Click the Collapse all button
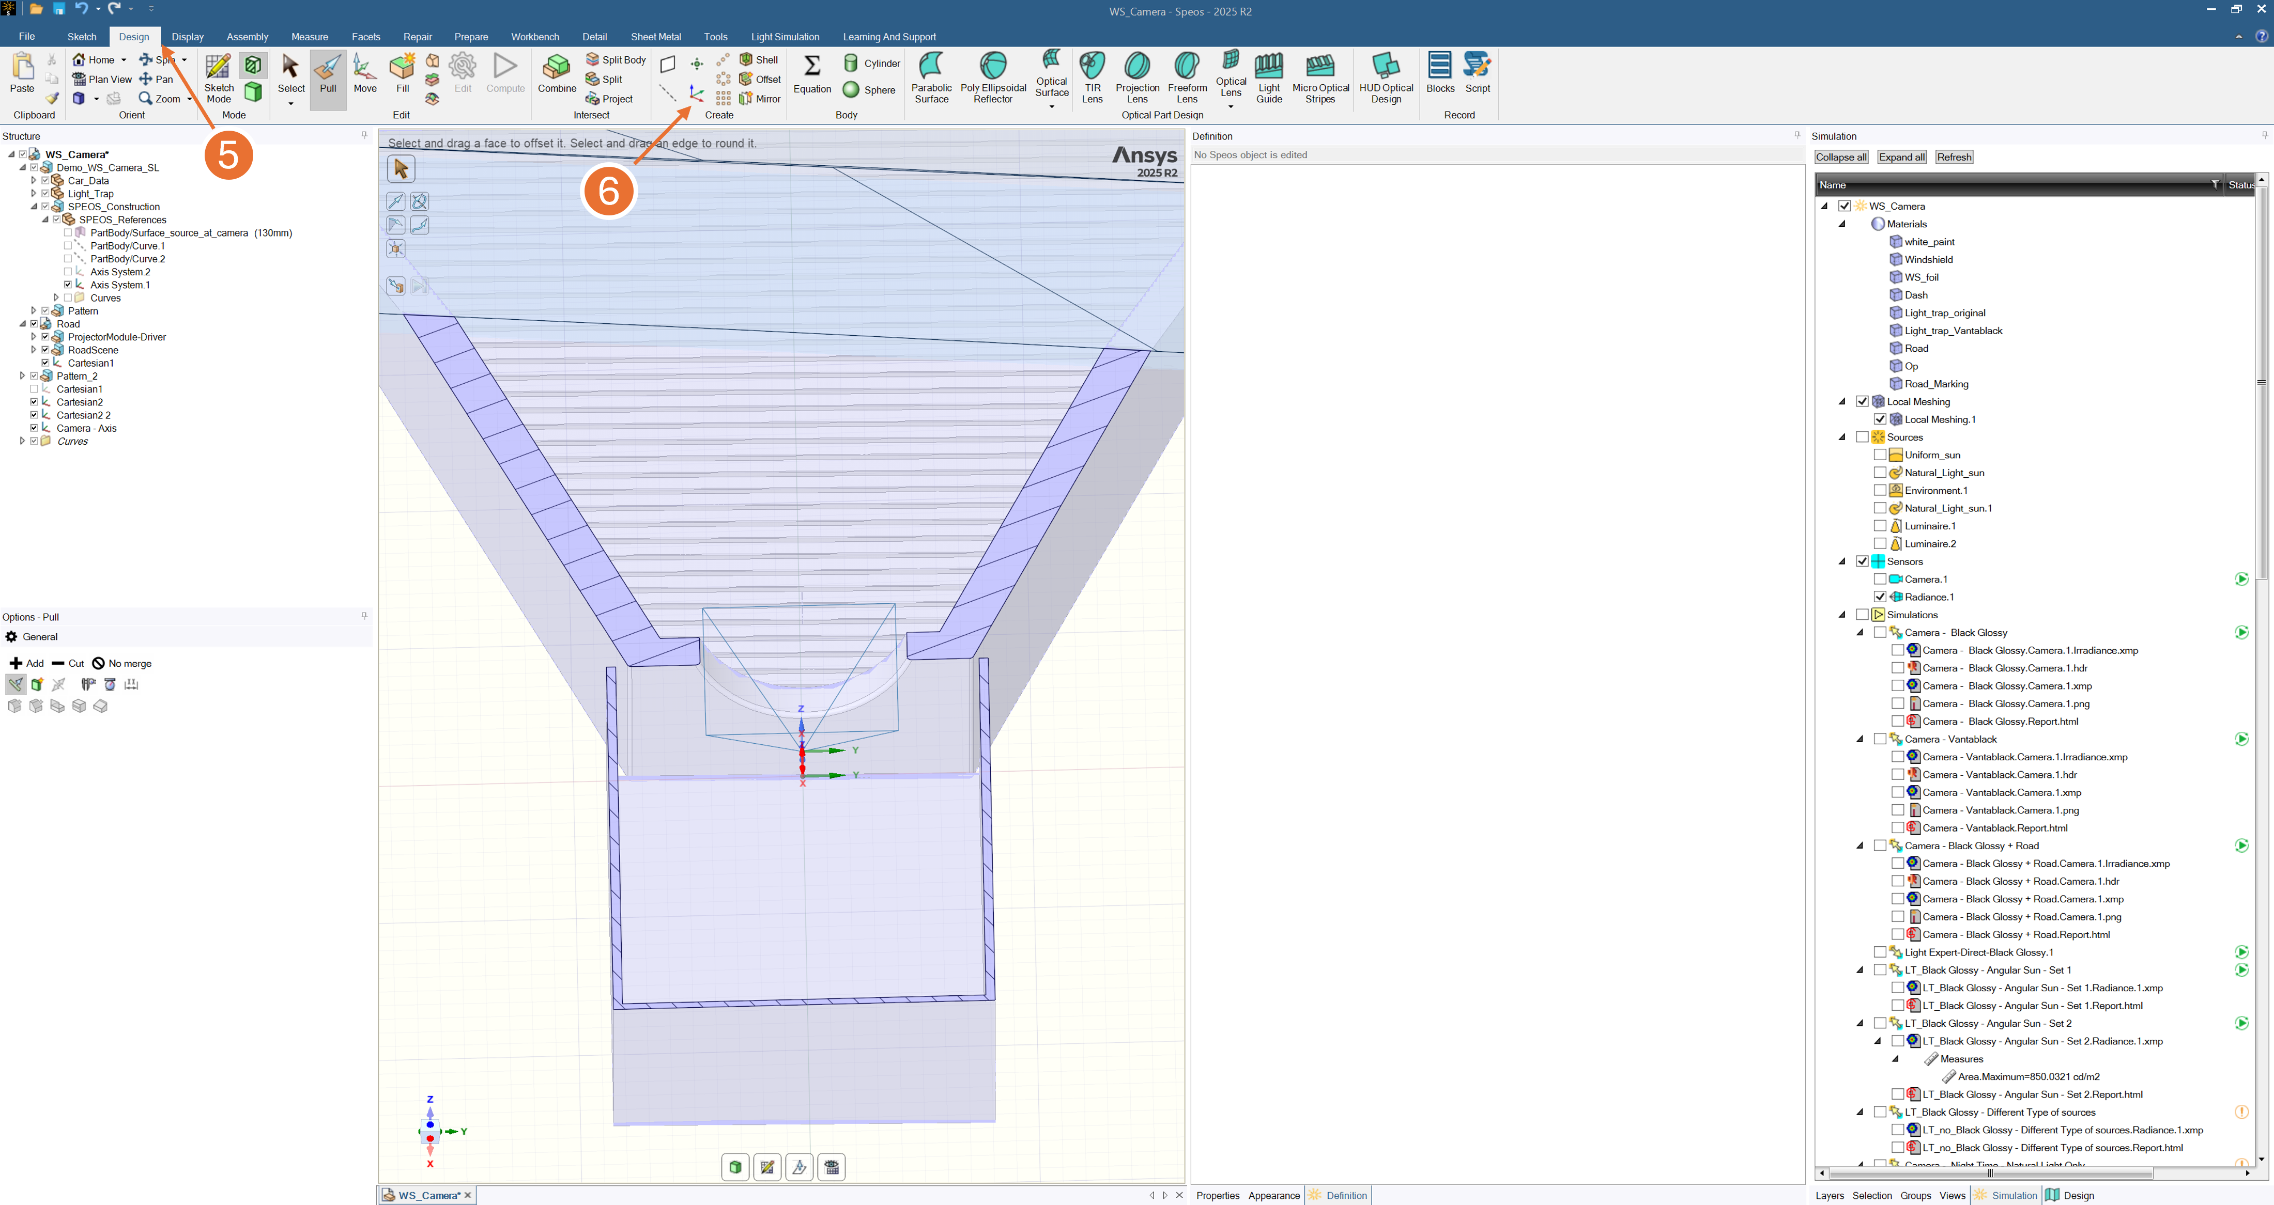 point(1840,157)
